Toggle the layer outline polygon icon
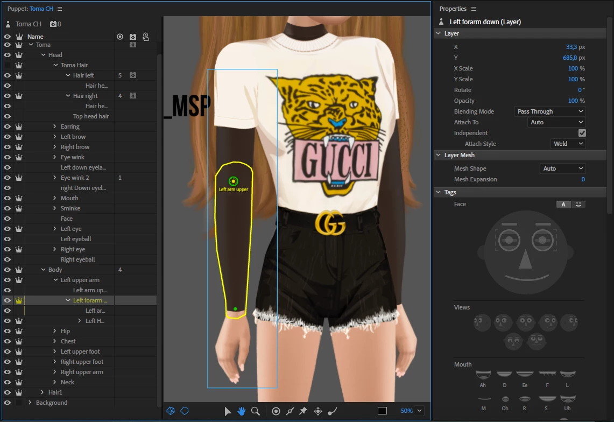This screenshot has width=614, height=422. click(185, 411)
